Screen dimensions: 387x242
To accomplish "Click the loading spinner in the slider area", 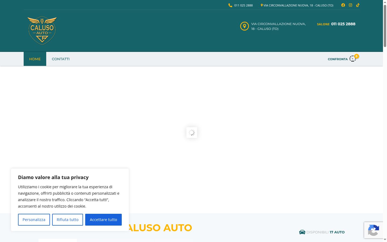I will (192, 133).
